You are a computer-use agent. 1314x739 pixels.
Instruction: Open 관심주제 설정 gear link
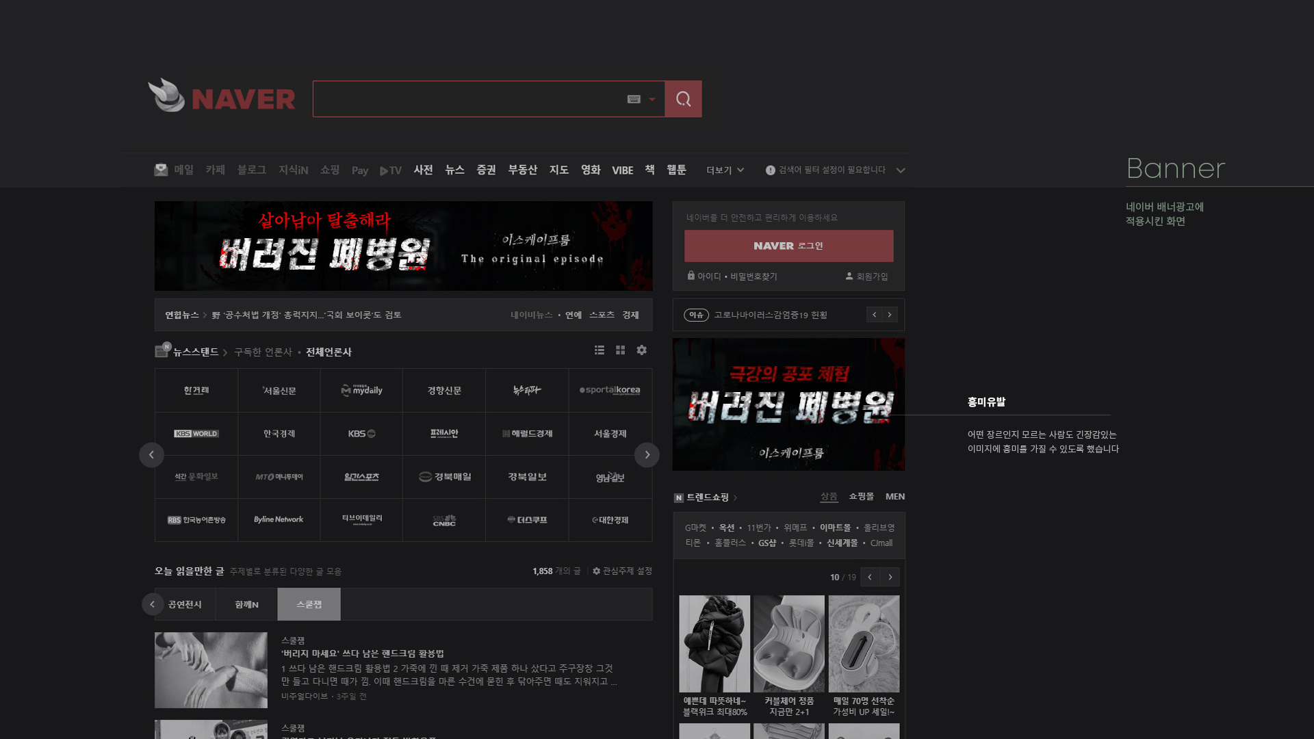click(x=622, y=571)
